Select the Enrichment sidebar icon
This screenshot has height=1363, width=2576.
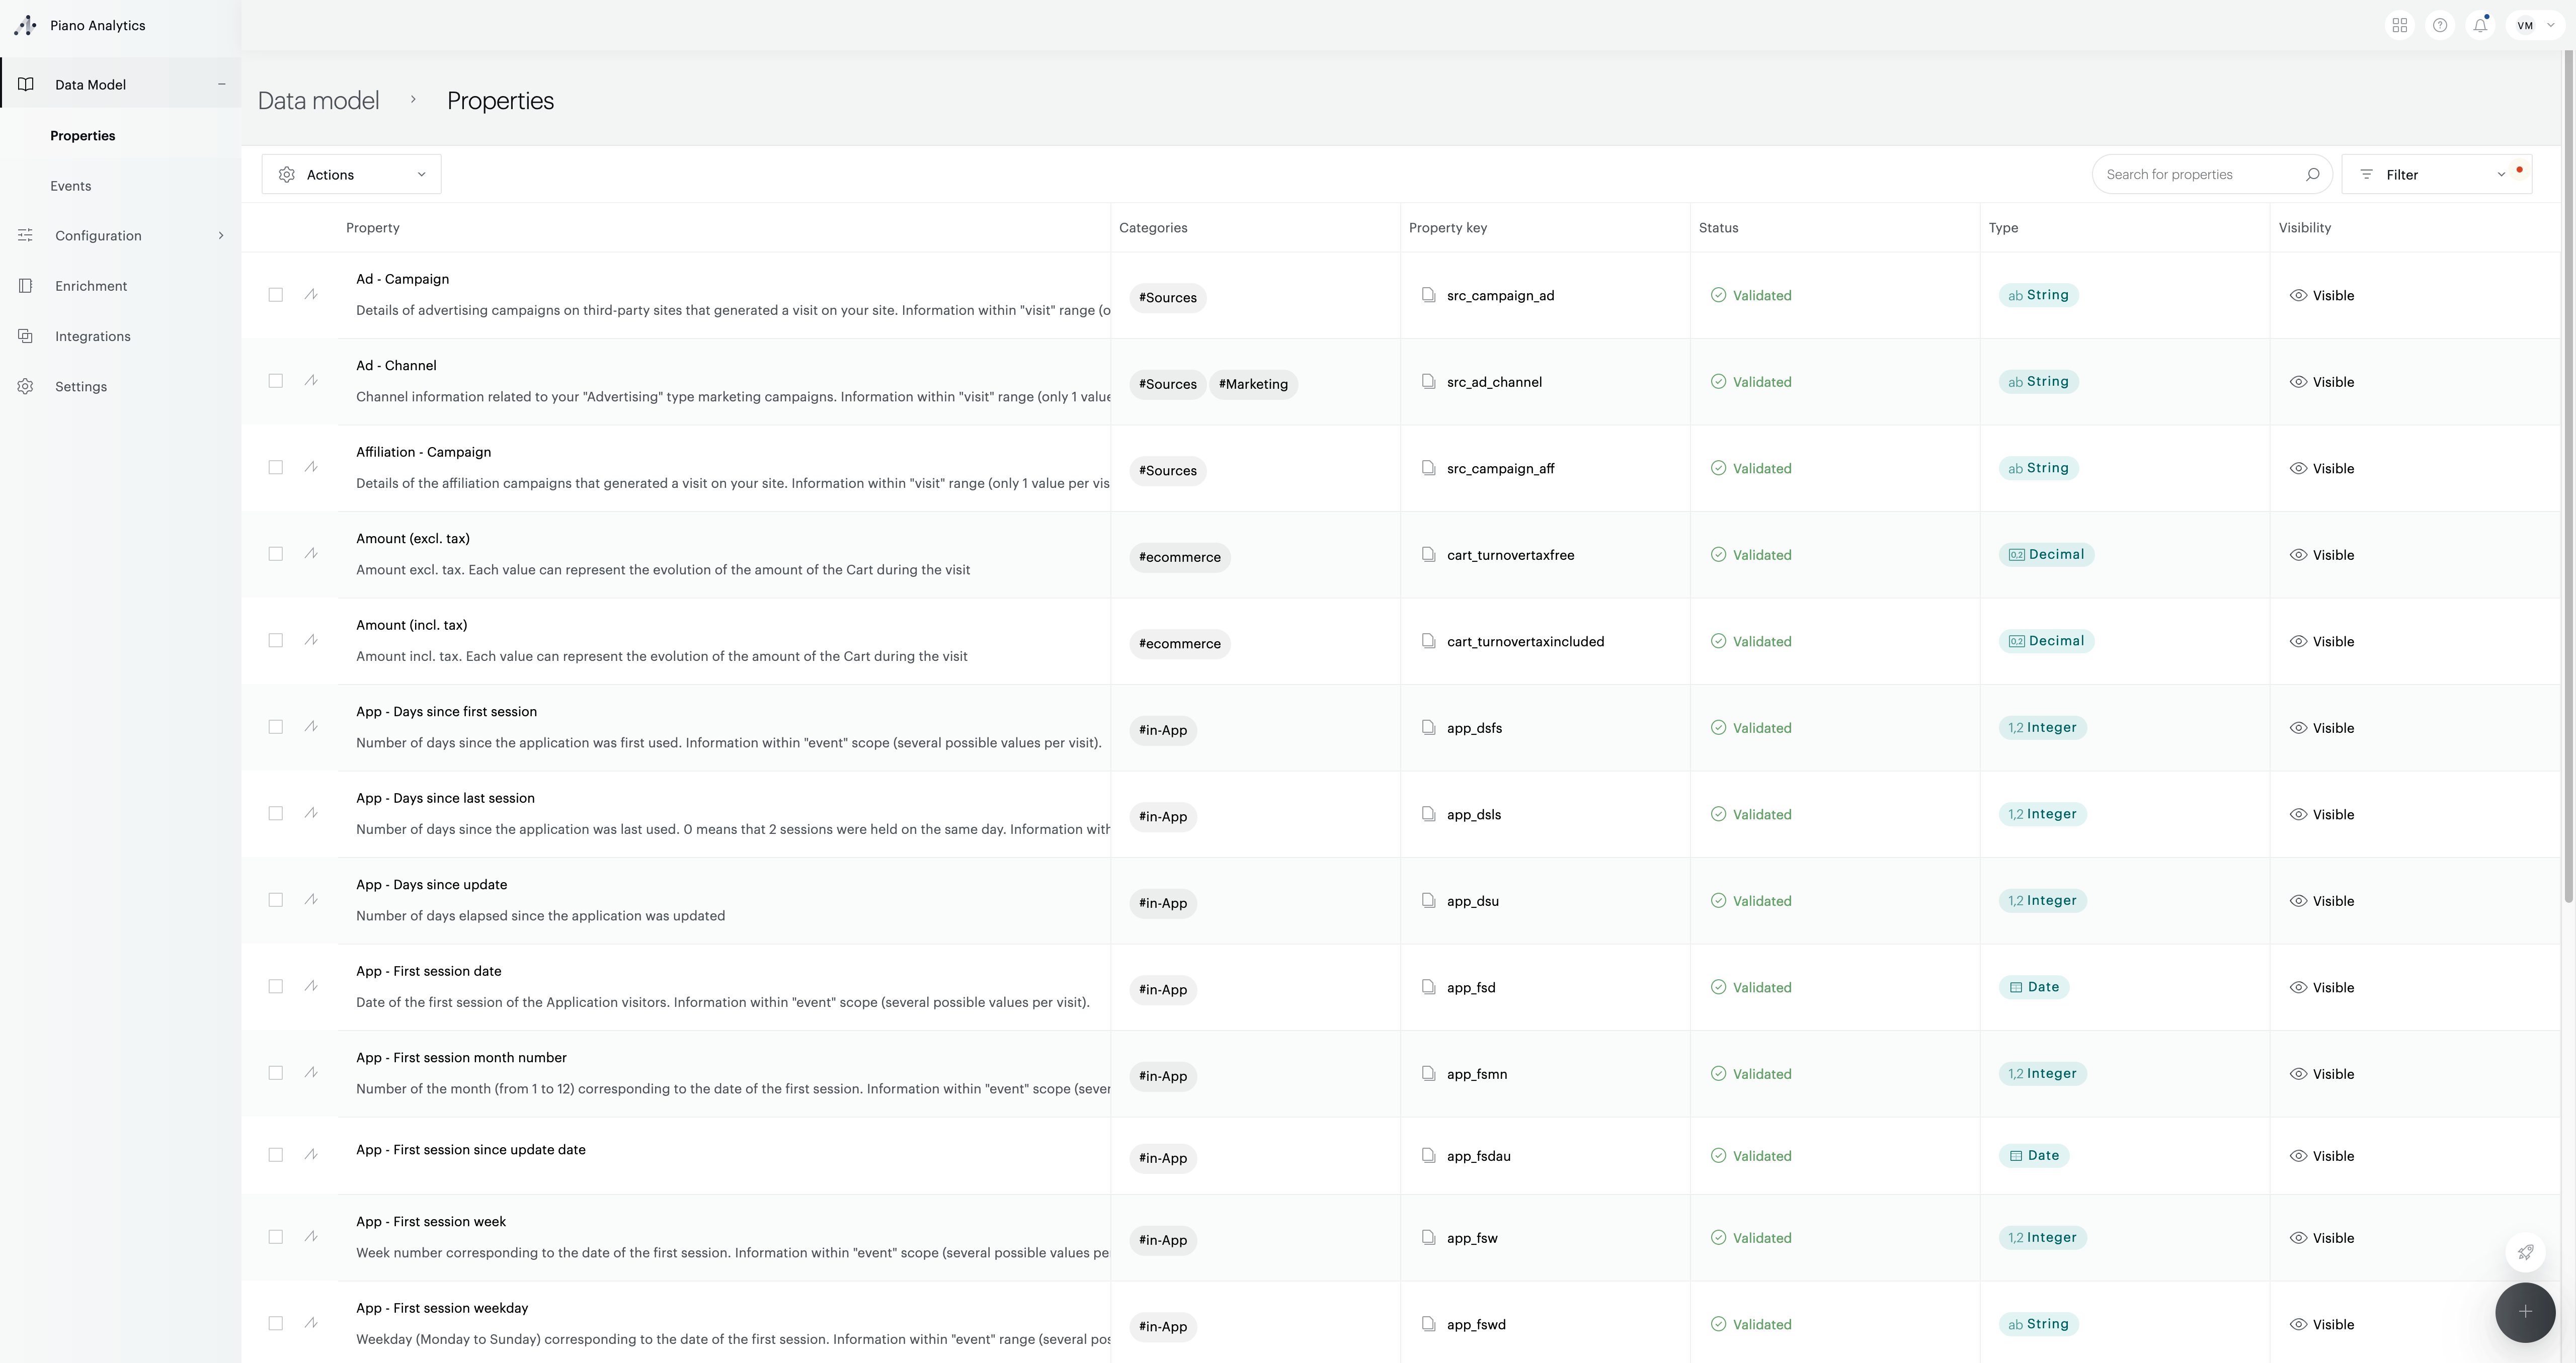point(25,285)
